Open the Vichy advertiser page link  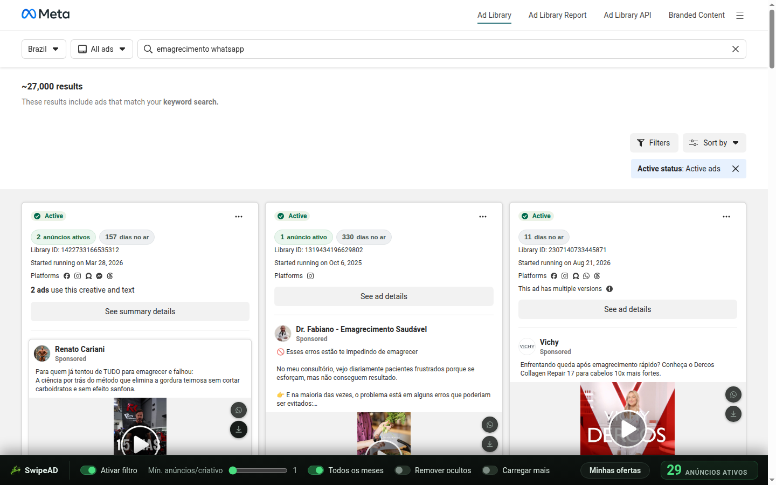(x=549, y=342)
